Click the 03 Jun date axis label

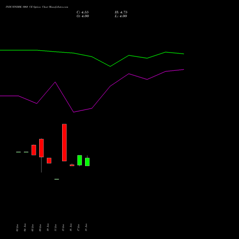(x=17, y=228)
